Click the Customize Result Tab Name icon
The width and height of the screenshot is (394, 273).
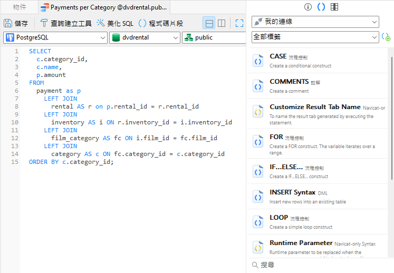258,112
